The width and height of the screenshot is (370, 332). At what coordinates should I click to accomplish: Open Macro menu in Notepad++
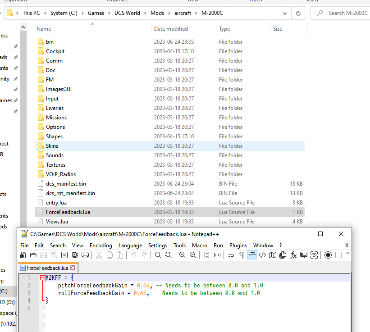tap(200, 246)
